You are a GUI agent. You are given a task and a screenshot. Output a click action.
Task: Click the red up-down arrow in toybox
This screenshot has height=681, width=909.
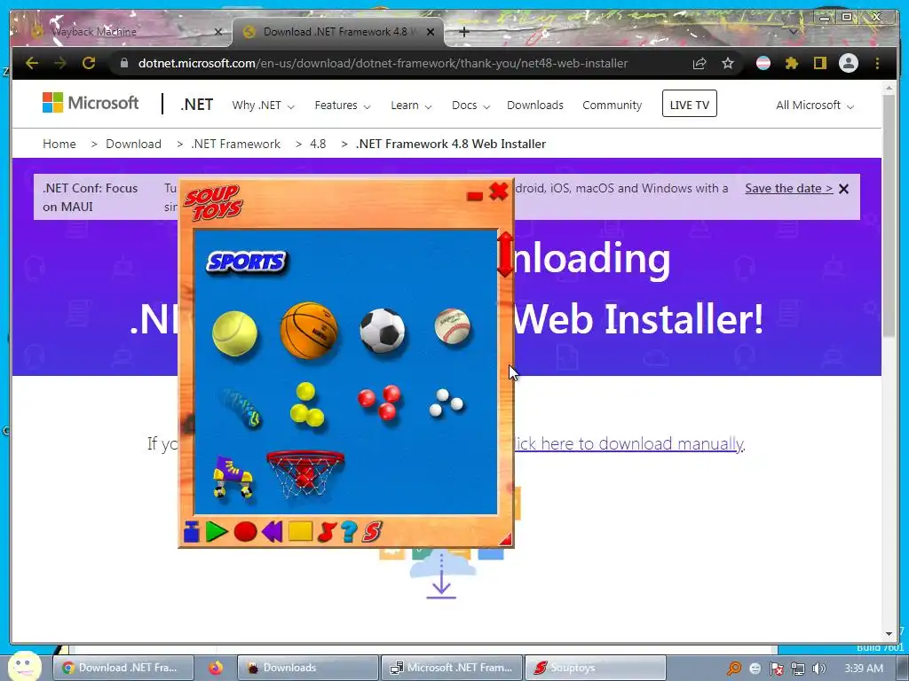coord(505,254)
